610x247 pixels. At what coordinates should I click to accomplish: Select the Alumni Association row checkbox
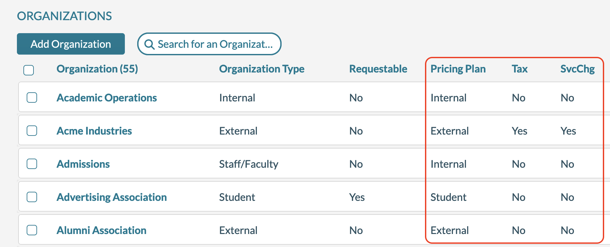[32, 230]
